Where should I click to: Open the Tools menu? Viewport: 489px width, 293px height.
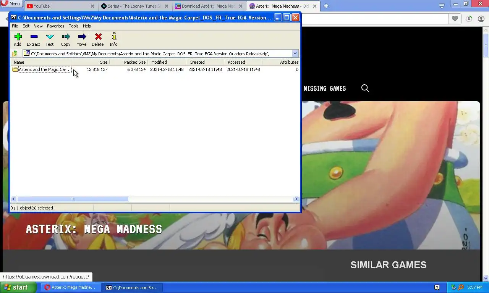[74, 26]
